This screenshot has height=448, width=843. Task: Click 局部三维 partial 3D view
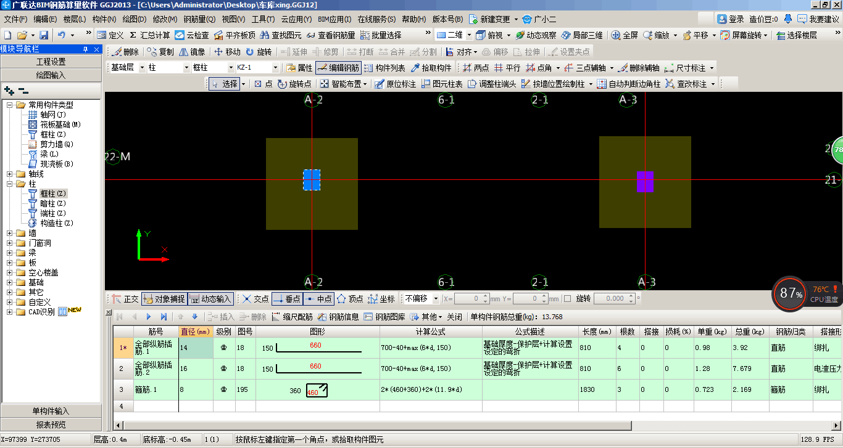(582, 35)
